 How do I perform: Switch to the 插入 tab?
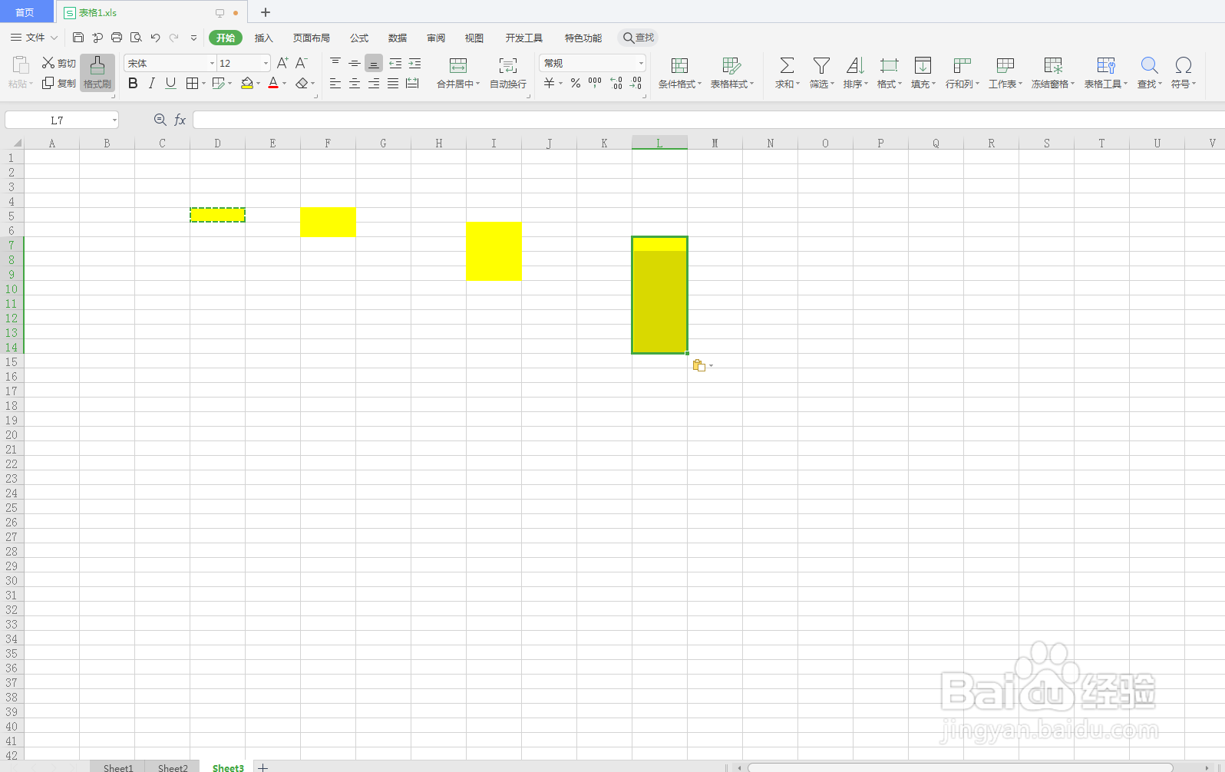(x=263, y=38)
